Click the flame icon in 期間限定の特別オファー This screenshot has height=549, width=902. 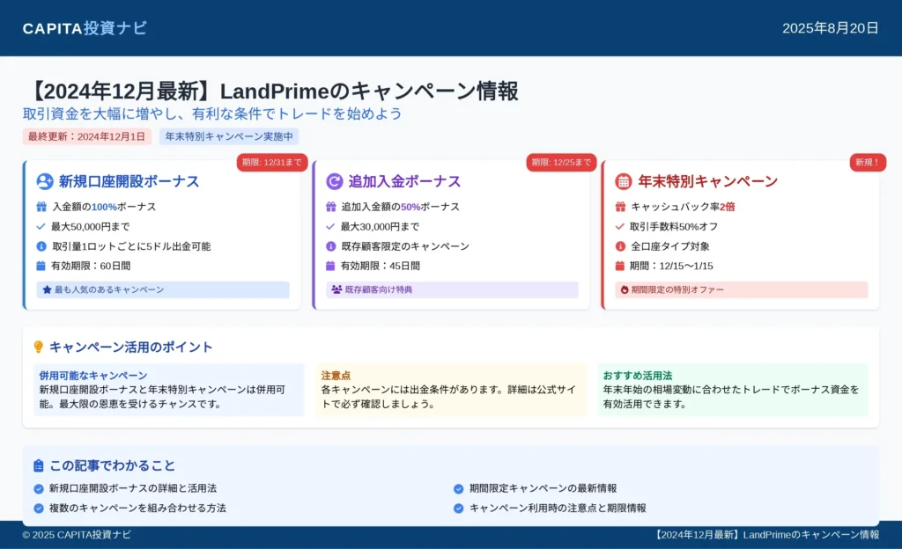pyautogui.click(x=625, y=290)
